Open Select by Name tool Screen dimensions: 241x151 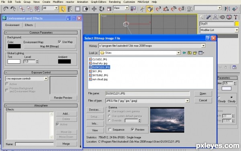coord(70,9)
